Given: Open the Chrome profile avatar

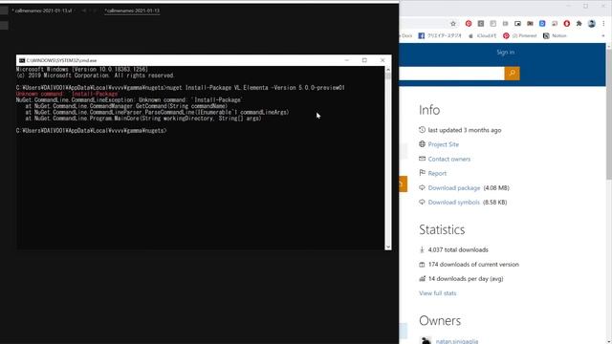Looking at the screenshot, I should [592, 24].
